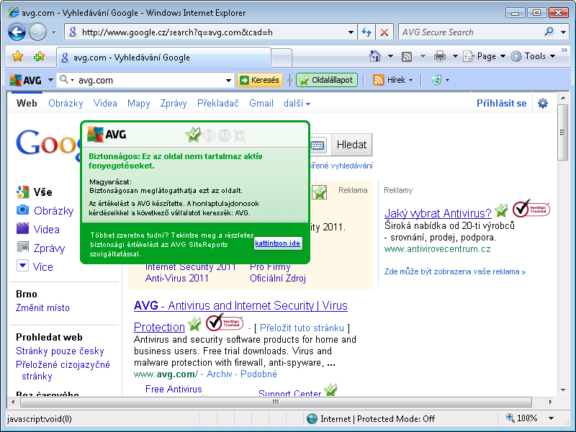
Task: Select the Vše filter in the sidebar
Action: point(42,192)
